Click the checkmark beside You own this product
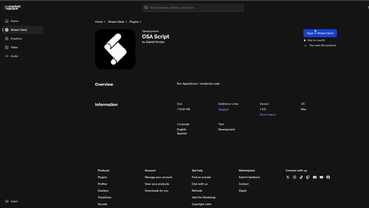The height and width of the screenshot is (208, 369). click(x=306, y=45)
